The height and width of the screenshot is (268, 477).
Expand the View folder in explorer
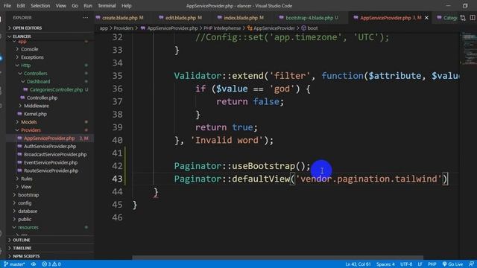(x=26, y=187)
